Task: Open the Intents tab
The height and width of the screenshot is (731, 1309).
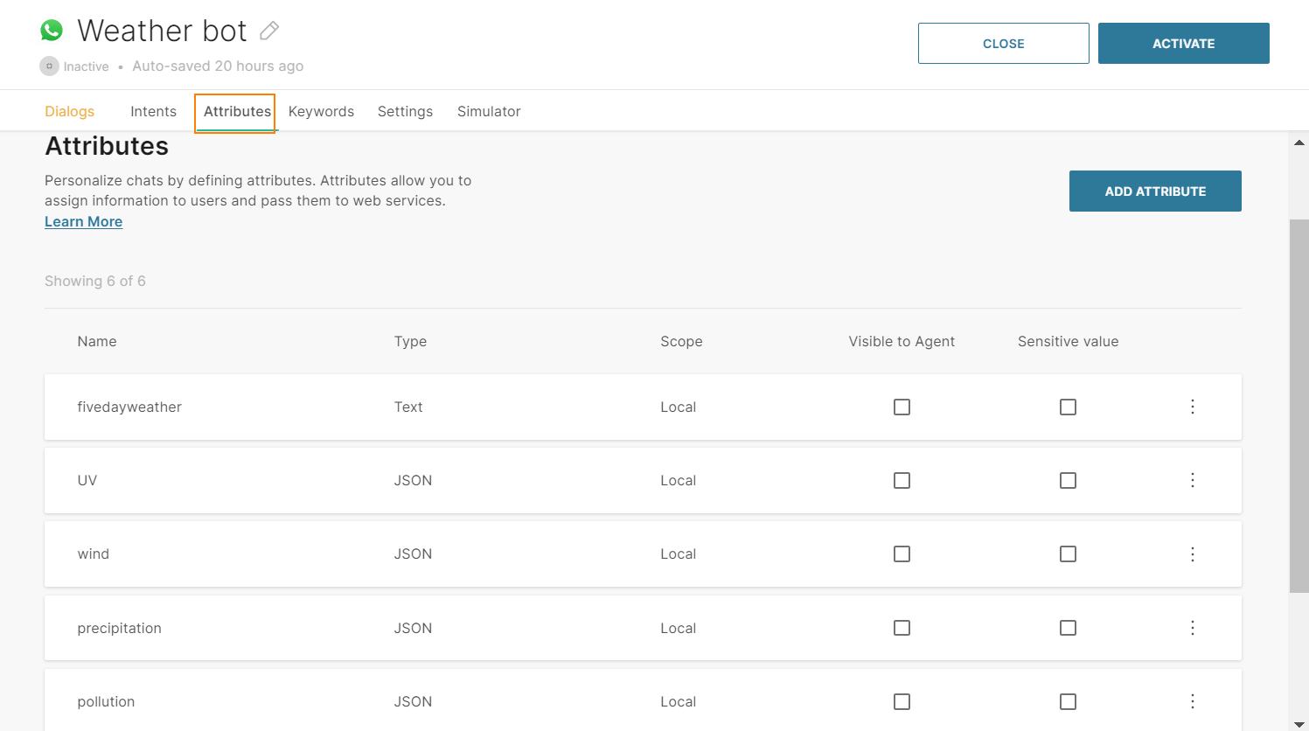Action: coord(153,111)
